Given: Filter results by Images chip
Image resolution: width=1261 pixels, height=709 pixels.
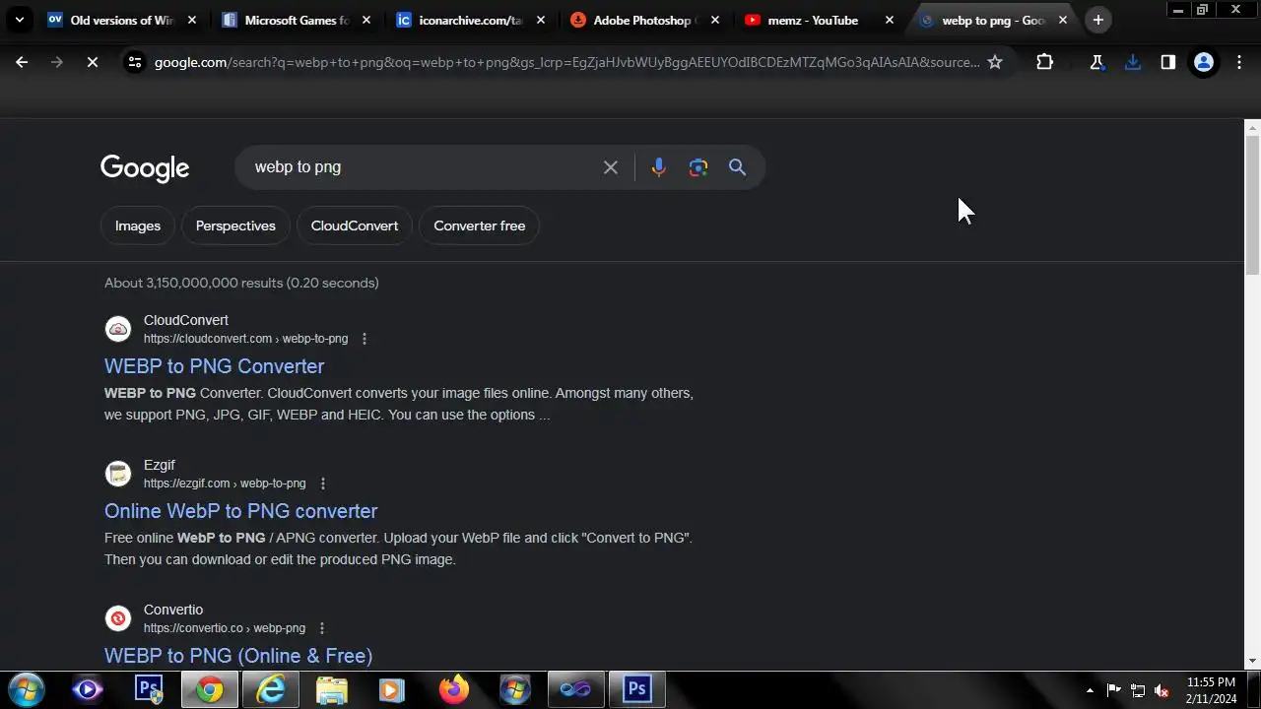Looking at the screenshot, I should click(138, 226).
